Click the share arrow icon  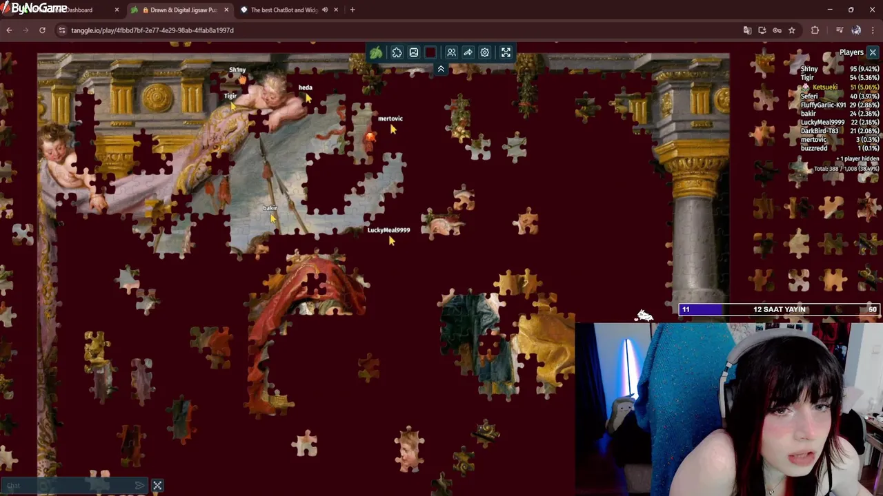(x=468, y=52)
